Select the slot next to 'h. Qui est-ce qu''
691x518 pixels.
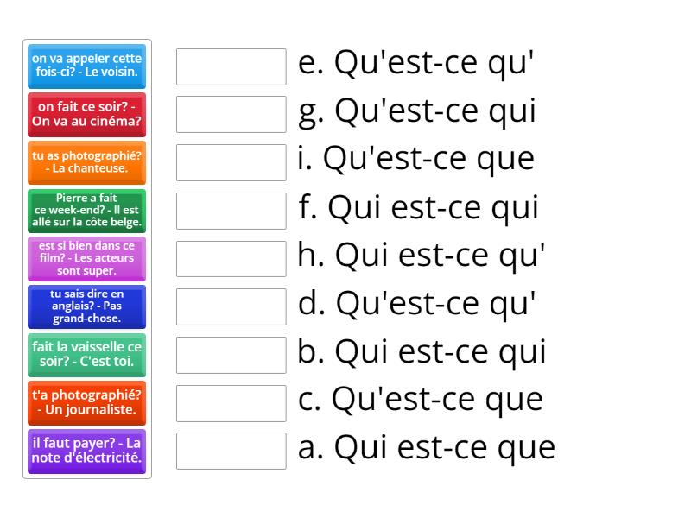point(231,258)
